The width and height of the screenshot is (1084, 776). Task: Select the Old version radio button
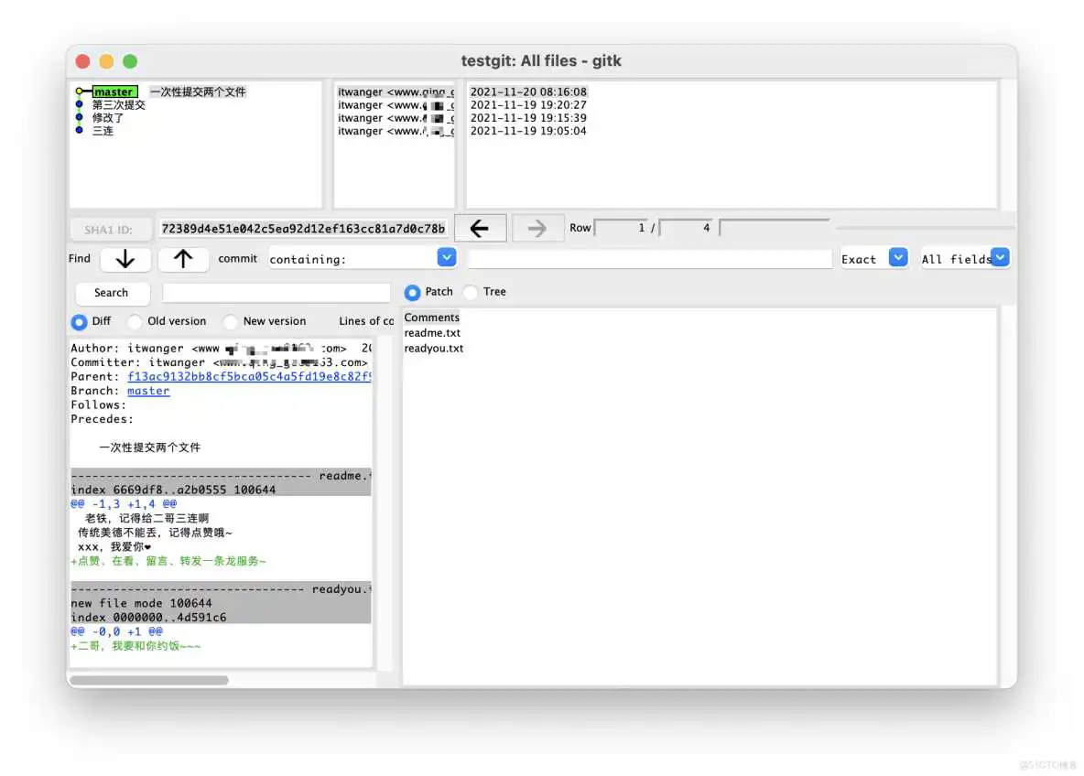135,321
